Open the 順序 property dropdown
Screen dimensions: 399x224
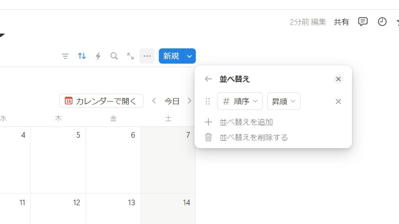(240, 102)
